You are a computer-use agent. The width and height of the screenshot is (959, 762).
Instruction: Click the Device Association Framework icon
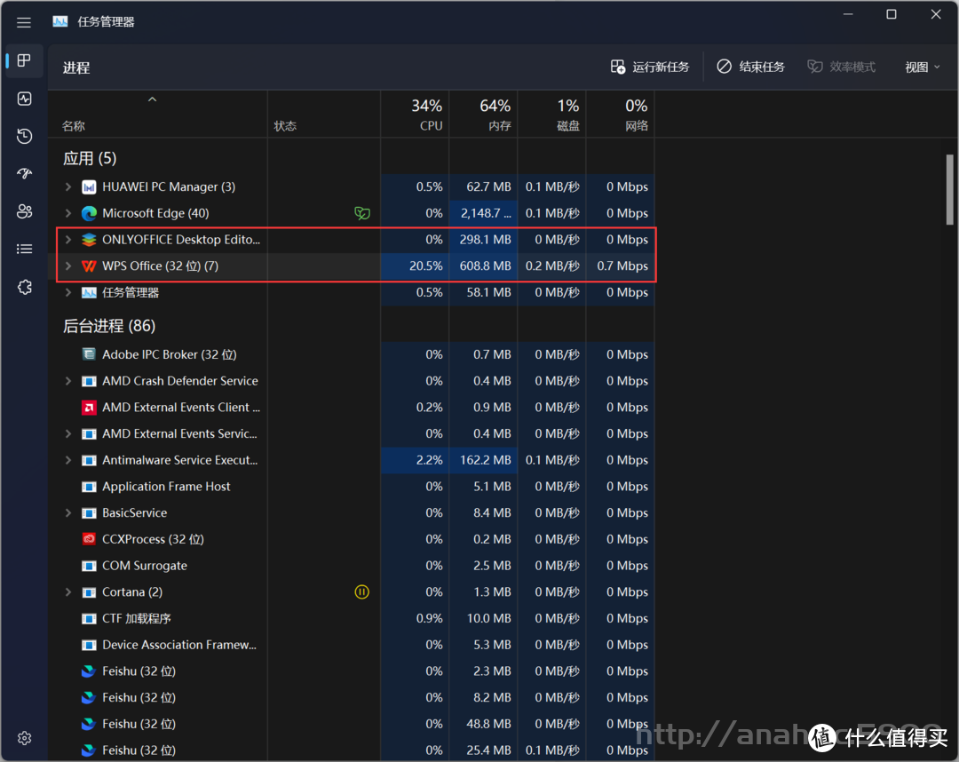point(89,645)
